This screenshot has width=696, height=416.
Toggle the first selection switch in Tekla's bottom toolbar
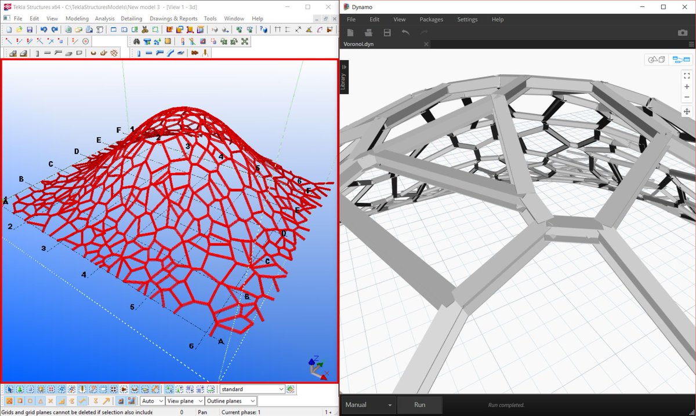tap(9, 389)
